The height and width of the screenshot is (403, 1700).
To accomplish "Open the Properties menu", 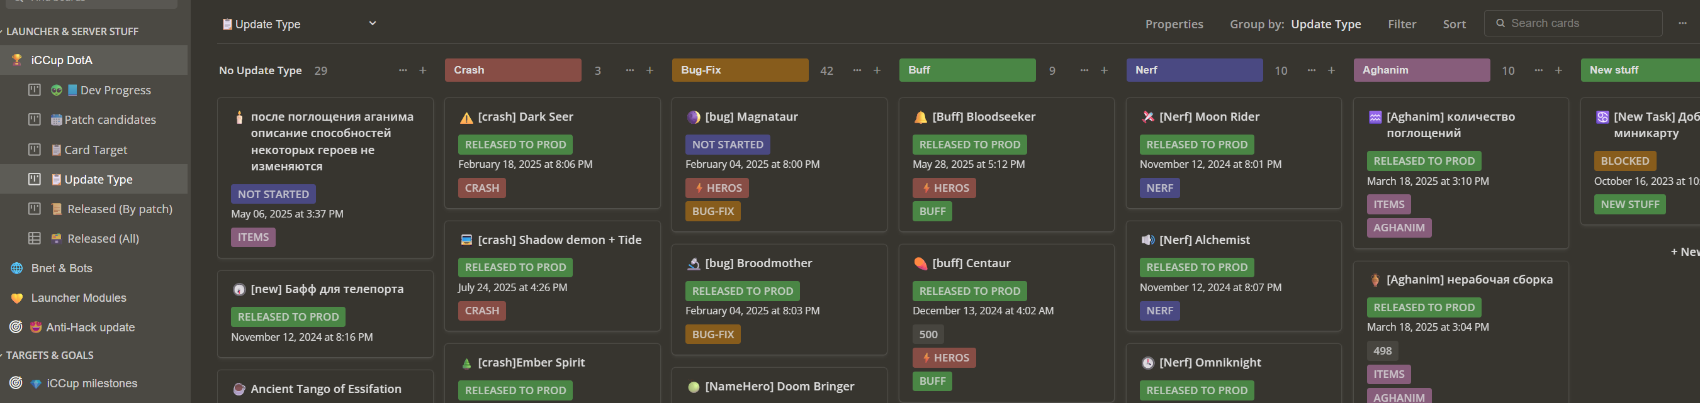I will pyautogui.click(x=1173, y=25).
